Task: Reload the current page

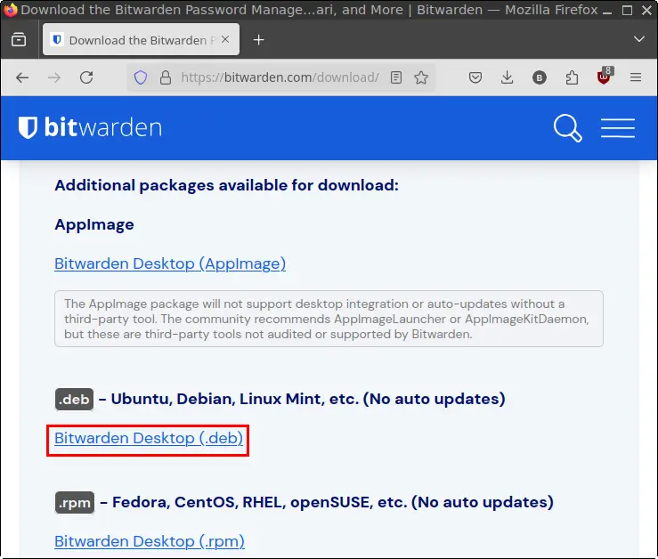Action: click(x=86, y=77)
